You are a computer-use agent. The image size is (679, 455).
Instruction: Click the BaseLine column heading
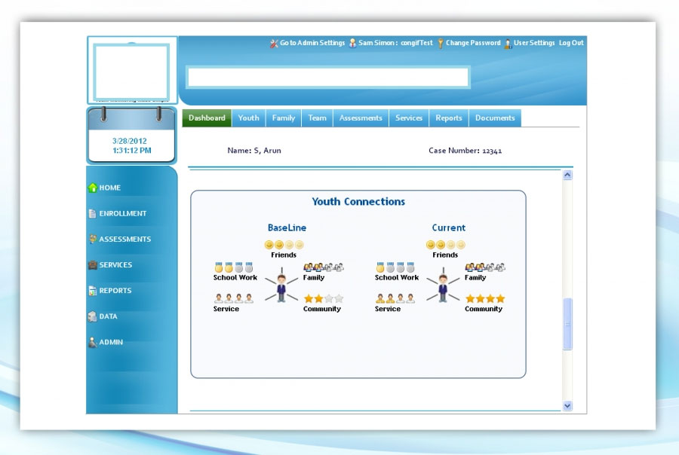point(287,227)
